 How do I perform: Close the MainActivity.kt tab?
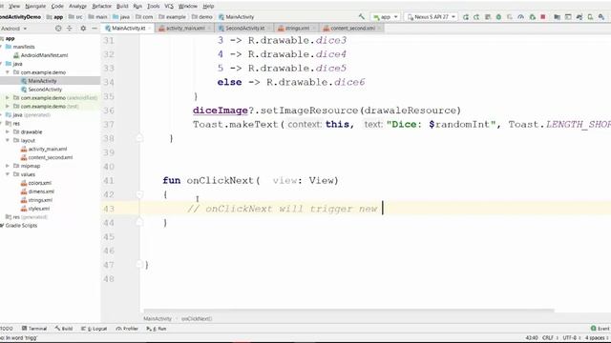click(150, 29)
